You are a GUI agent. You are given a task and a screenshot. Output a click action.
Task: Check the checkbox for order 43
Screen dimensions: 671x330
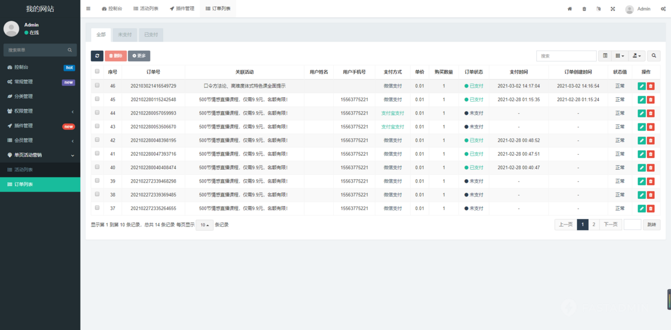click(x=97, y=126)
